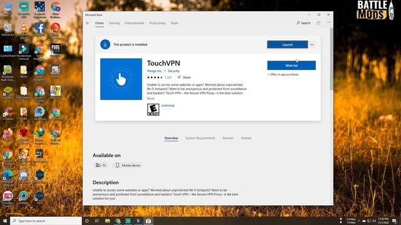This screenshot has width=401, height=225.
Task: Select the Microsoft Edge desktop icon
Action: 8,177
